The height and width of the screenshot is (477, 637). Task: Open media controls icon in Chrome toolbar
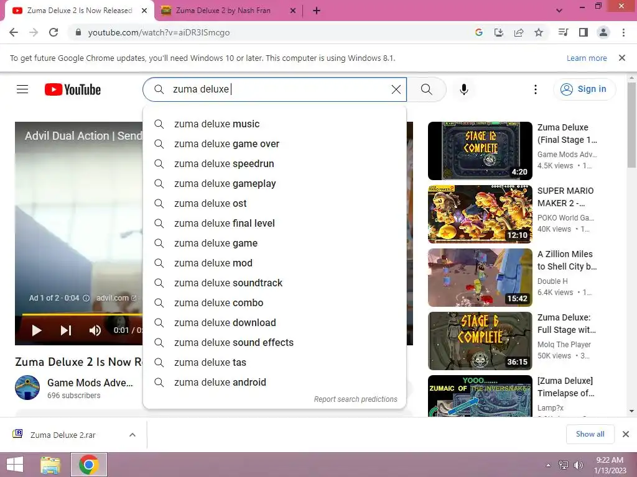(563, 32)
